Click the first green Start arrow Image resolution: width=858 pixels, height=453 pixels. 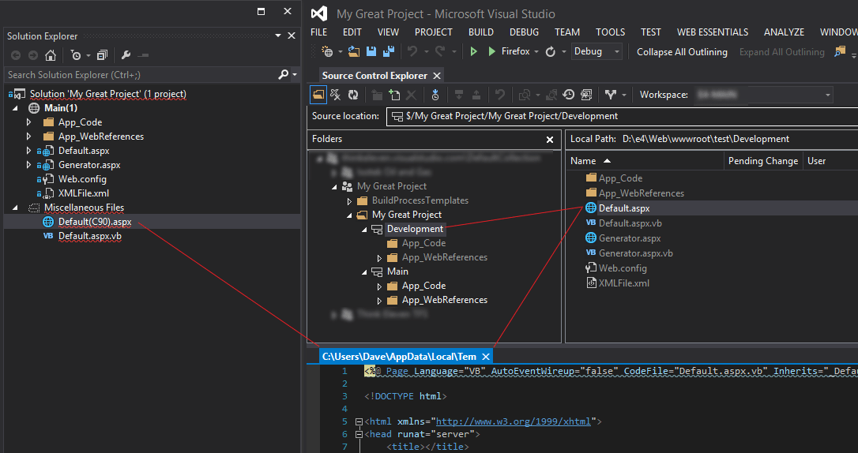pos(474,51)
